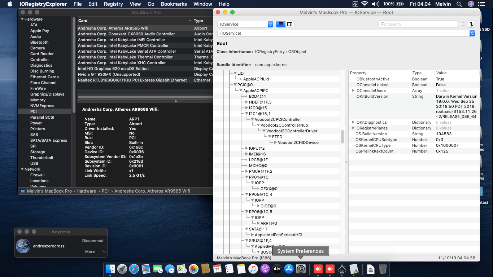493x277 pixels.
Task: Click the registry tree vertical scrollbar
Action: pos(343,136)
